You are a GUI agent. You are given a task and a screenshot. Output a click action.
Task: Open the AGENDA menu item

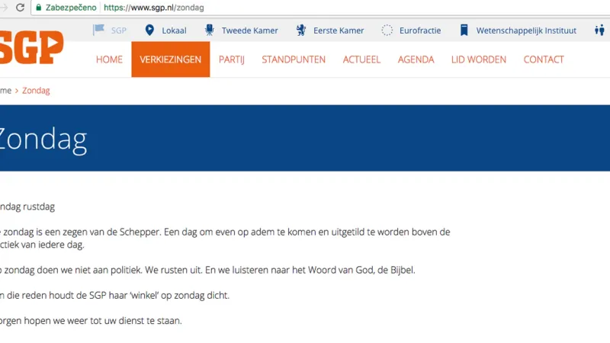point(416,59)
